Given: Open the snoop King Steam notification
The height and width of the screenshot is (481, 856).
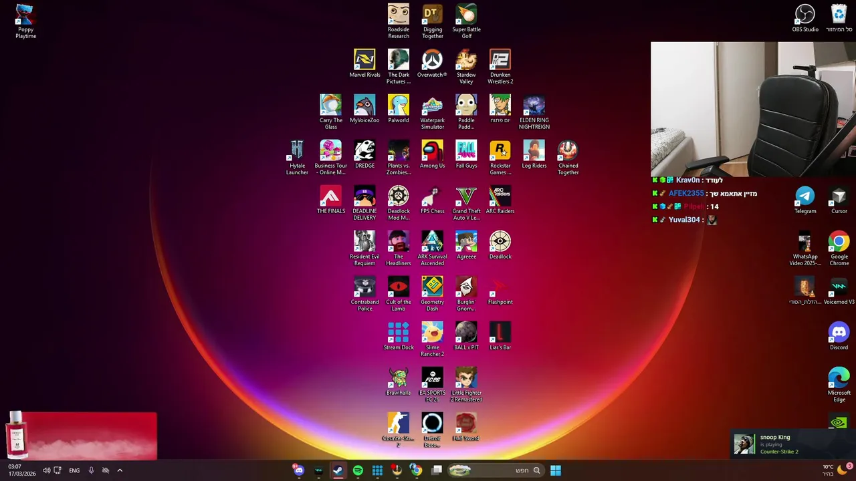Looking at the screenshot, I should (791, 444).
